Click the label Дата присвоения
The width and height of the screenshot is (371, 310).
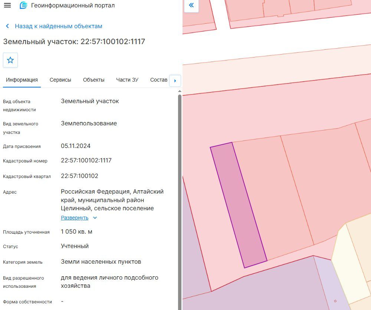22,146
